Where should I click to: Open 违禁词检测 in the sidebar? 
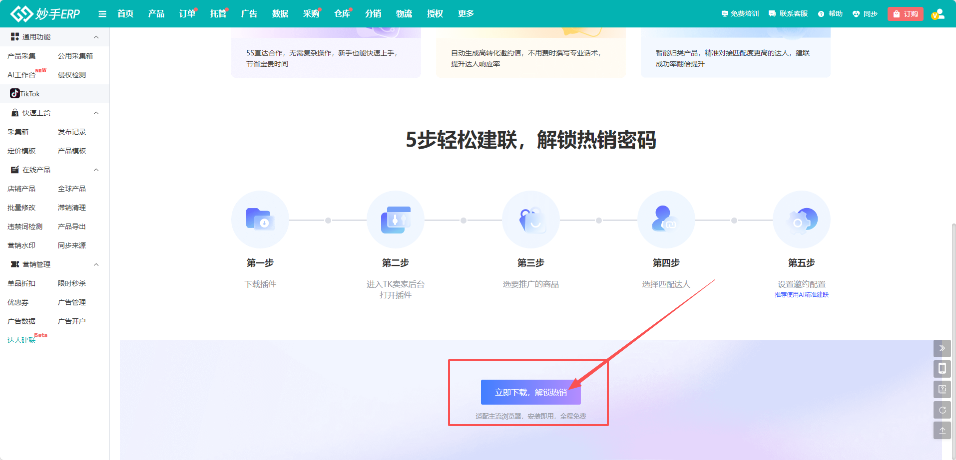25,227
